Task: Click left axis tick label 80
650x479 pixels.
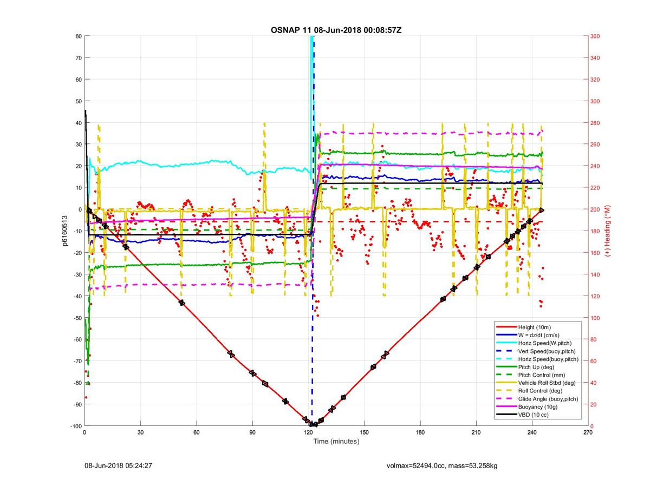Action: pyautogui.click(x=79, y=36)
